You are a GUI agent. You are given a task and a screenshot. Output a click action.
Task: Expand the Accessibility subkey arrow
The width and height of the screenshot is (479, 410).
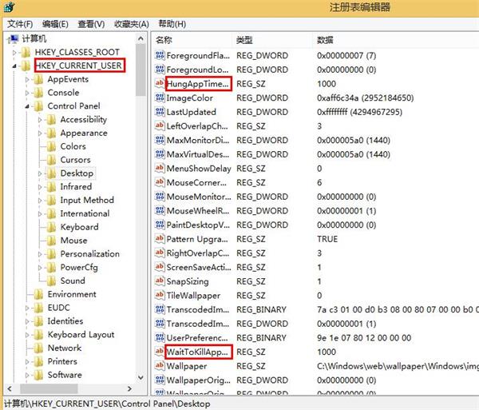click(x=41, y=120)
